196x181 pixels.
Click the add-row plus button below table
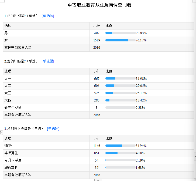(x=98, y=180)
